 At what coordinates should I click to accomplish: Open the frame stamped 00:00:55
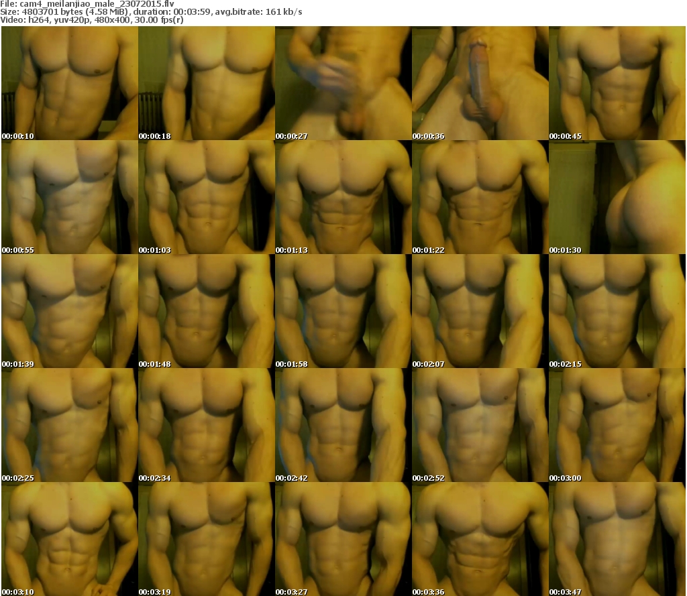point(70,197)
